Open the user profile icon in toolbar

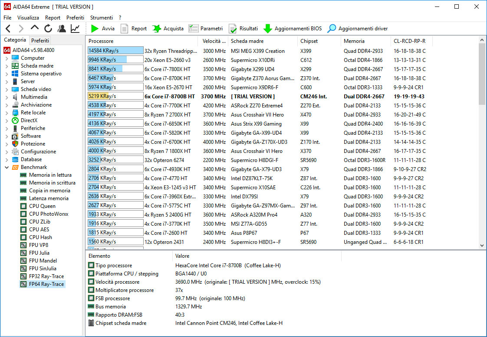tap(62, 29)
